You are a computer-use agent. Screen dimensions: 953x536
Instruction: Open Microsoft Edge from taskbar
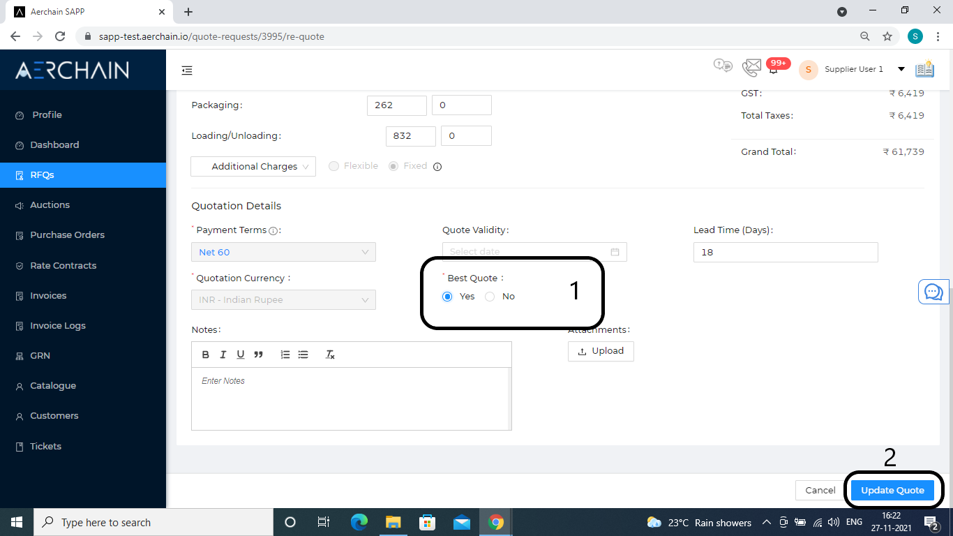pos(359,522)
